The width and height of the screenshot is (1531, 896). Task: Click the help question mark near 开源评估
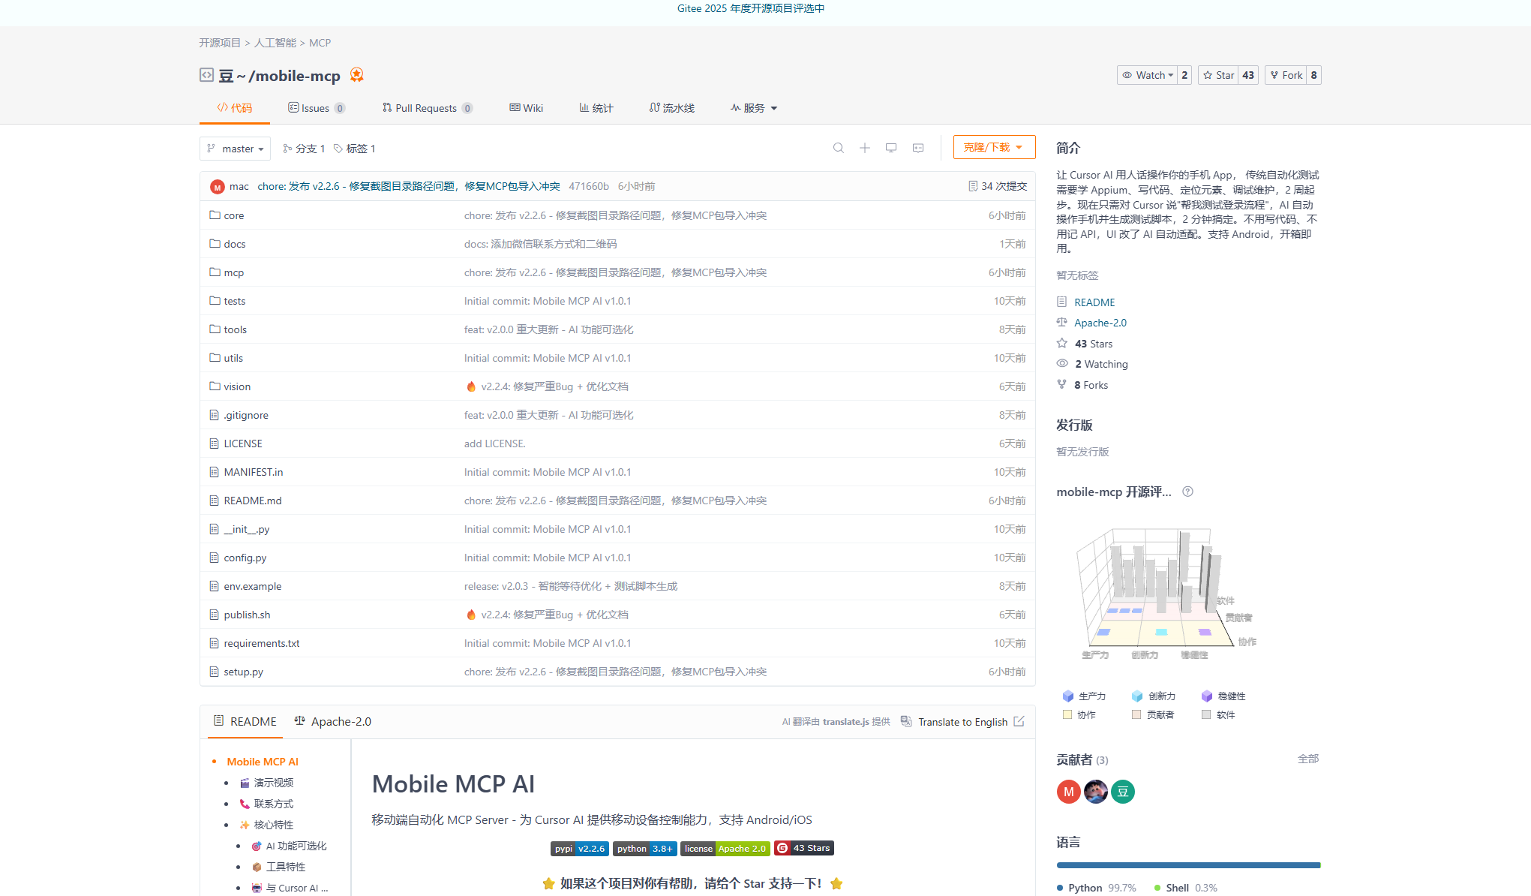(1187, 492)
